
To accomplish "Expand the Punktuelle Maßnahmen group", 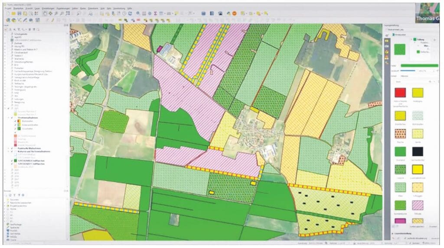I will 8,148.
